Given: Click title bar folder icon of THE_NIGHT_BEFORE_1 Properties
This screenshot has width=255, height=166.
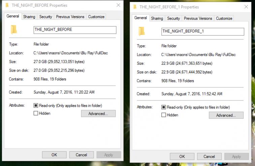Looking at the screenshot, I should 135,7.
